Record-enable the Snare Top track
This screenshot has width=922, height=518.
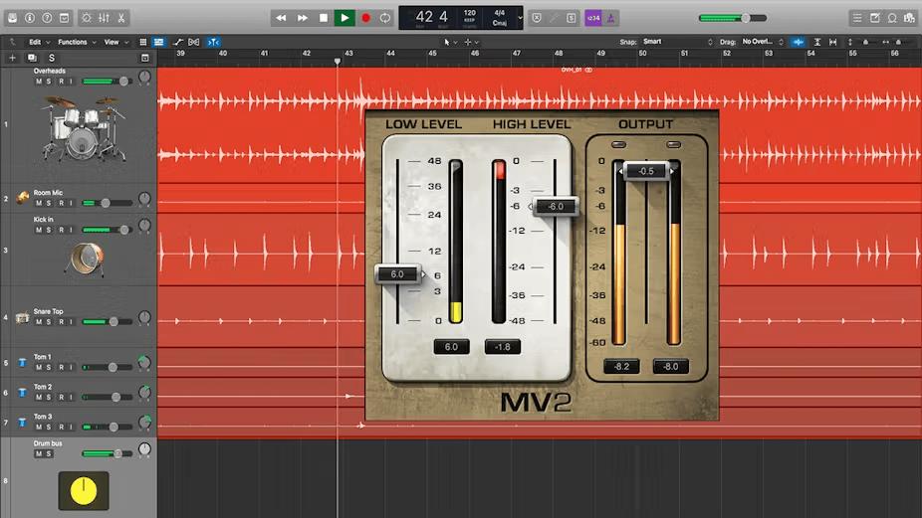click(60, 322)
